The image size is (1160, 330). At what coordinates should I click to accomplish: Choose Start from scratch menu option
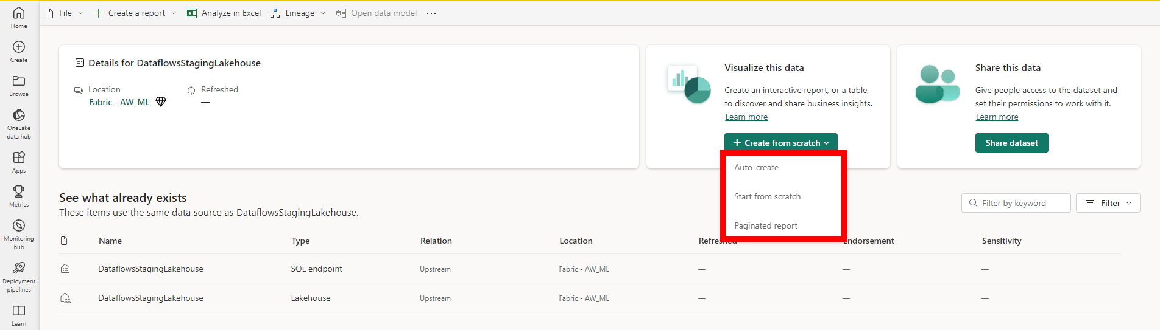coord(767,196)
